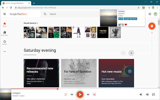Click the orange I'm Feeling Lucky dice button

tap(151, 26)
